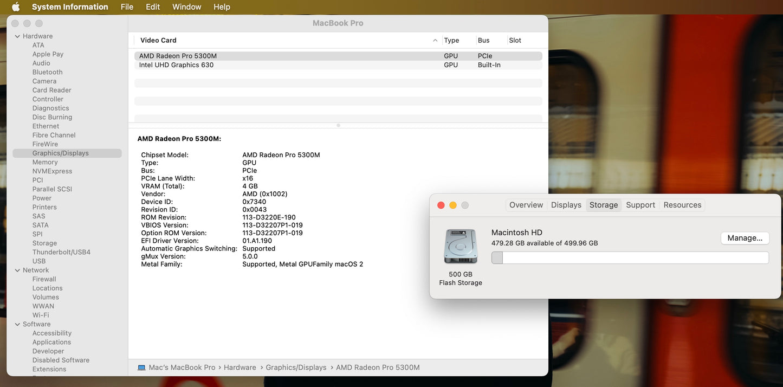Open the Apple menu
Screen dimensions: 783x387
[16, 7]
